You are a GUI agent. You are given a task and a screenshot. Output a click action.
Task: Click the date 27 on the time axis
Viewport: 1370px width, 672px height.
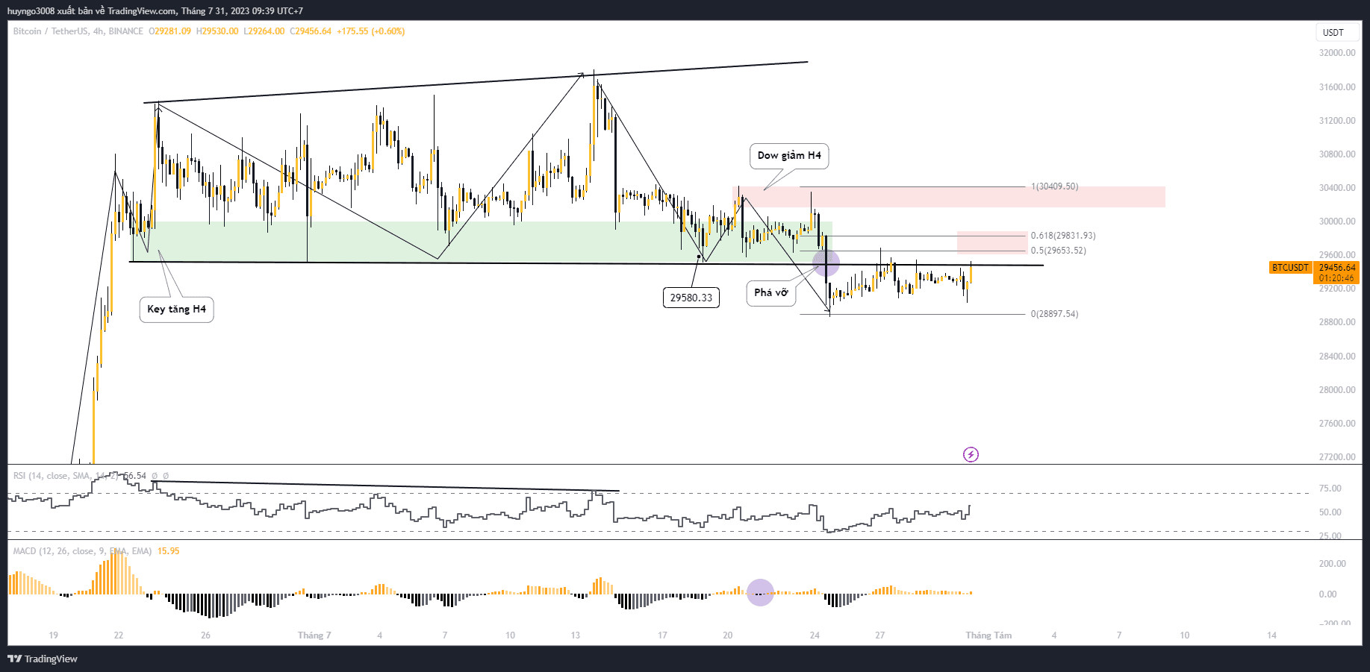(x=880, y=635)
